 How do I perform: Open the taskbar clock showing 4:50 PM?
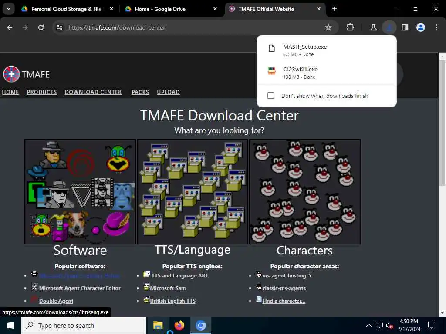coord(409,325)
